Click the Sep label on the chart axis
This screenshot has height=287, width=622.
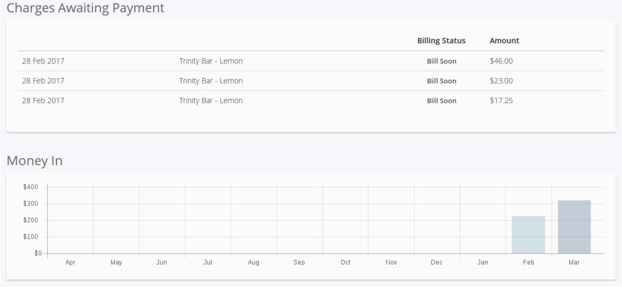tap(299, 263)
